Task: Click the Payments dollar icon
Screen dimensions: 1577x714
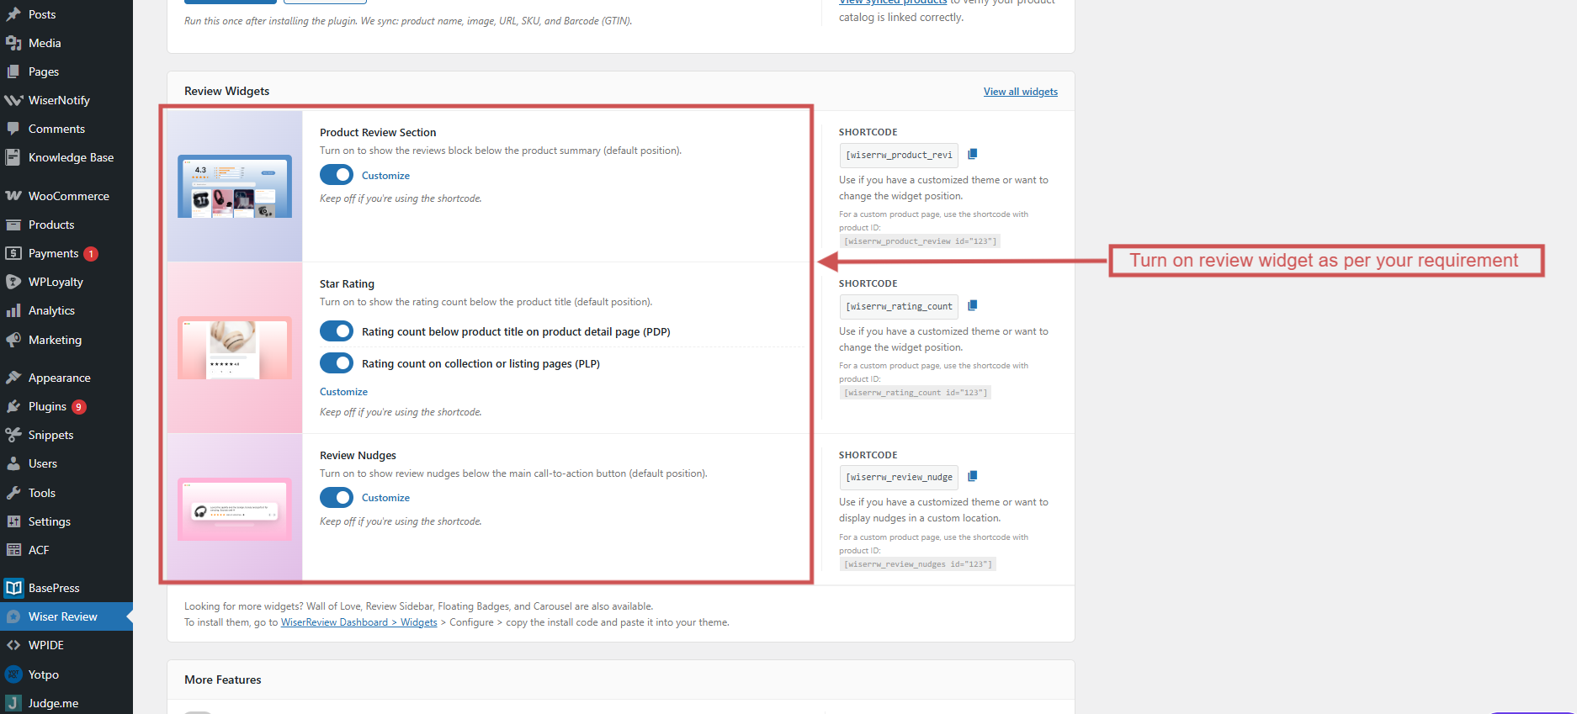Action: (x=13, y=253)
